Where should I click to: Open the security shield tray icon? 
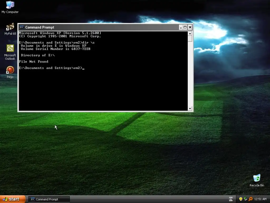(241, 199)
